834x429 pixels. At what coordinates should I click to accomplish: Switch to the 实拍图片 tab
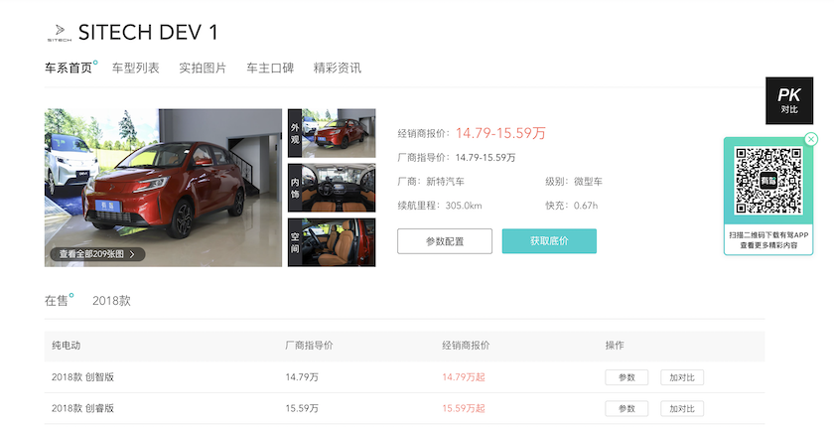[x=203, y=69]
